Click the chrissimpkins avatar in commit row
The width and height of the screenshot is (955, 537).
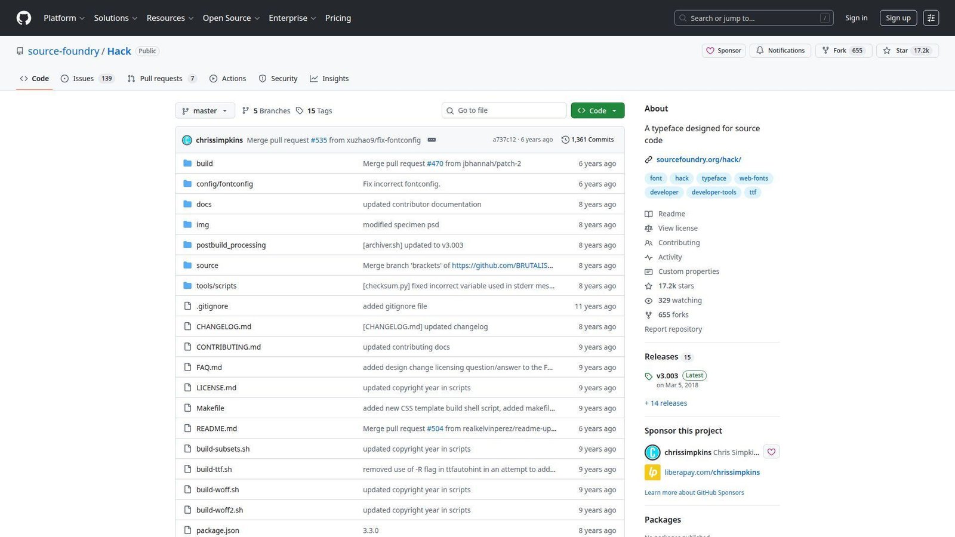(187, 140)
